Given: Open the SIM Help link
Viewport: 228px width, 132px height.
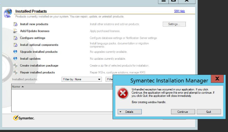Looking at the screenshot, I should (179, 11).
